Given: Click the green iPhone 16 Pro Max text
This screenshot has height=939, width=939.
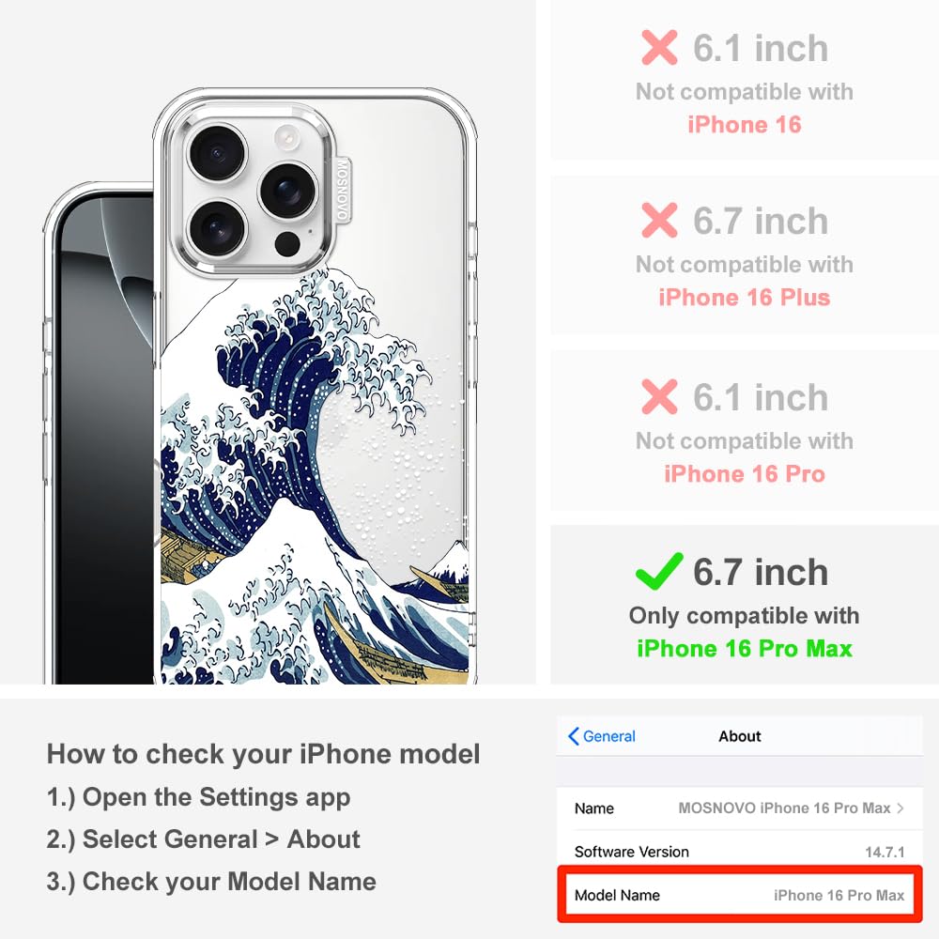Looking at the screenshot, I should [x=745, y=649].
